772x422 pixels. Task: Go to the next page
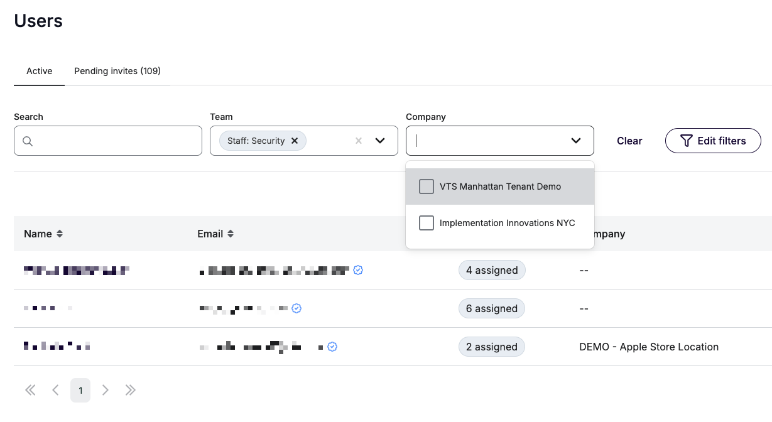click(106, 390)
